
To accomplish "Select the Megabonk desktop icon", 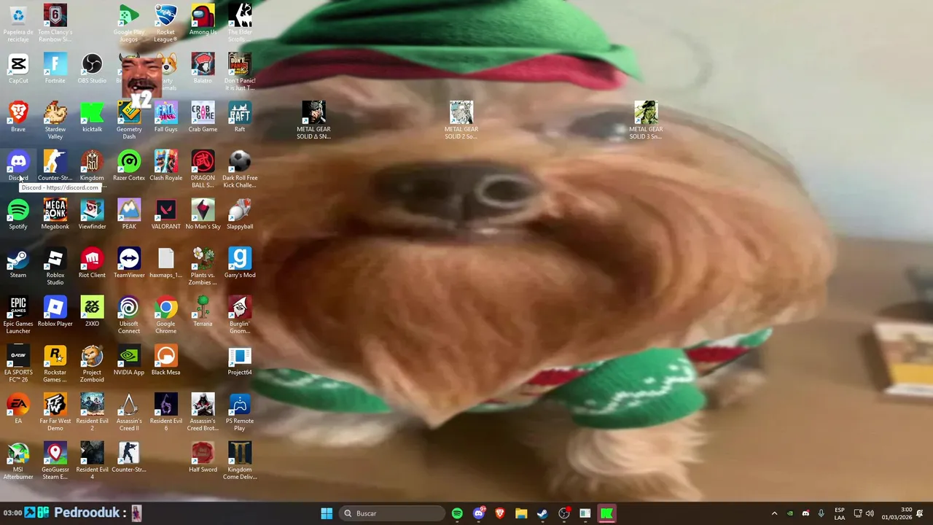I will coord(55,214).
